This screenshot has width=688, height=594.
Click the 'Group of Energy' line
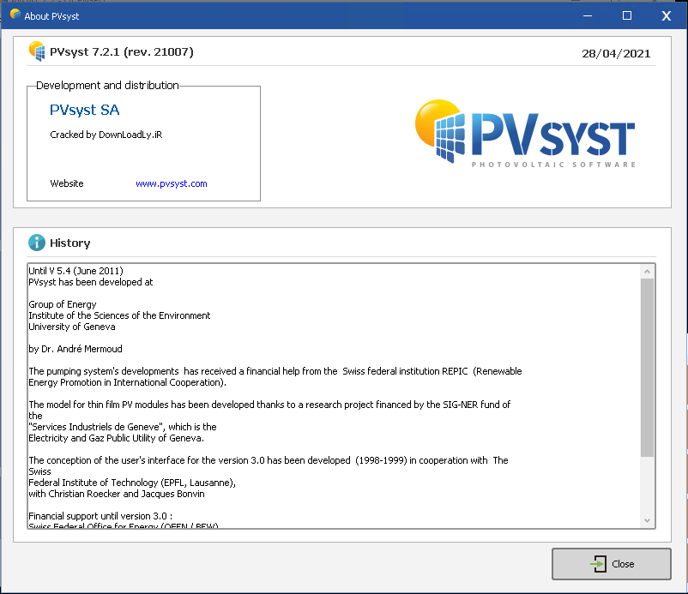(x=63, y=304)
